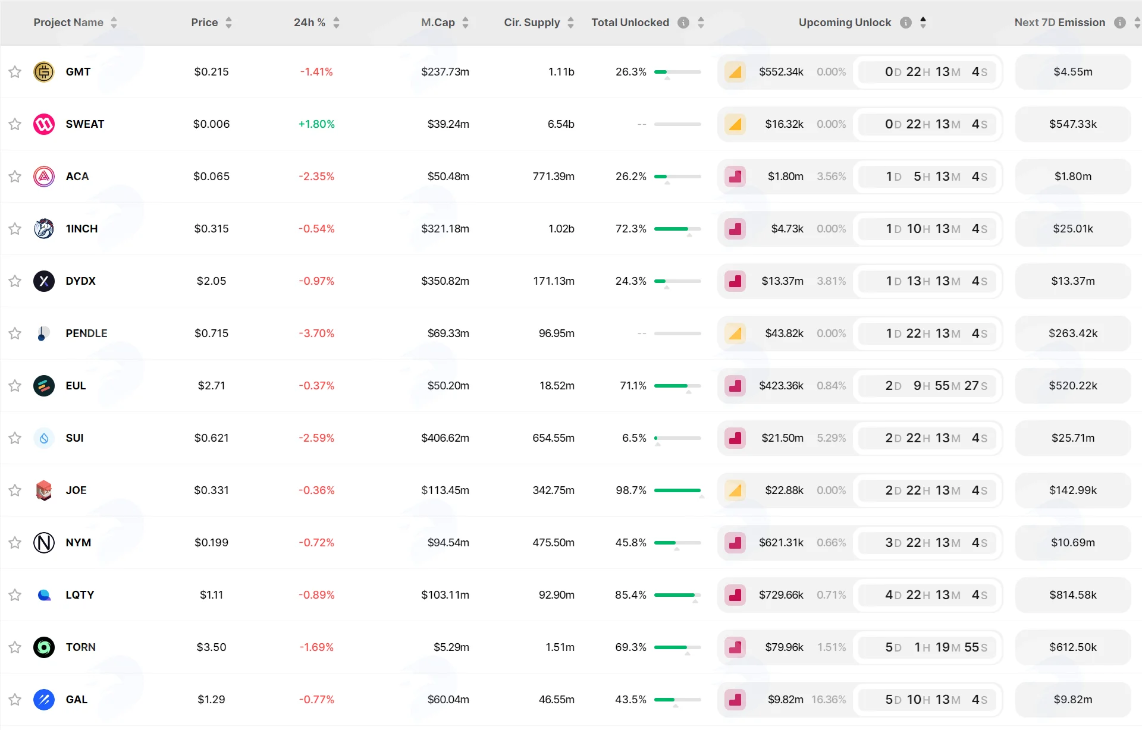1142x730 pixels.
Task: Click the GMT token logo icon
Action: click(44, 72)
